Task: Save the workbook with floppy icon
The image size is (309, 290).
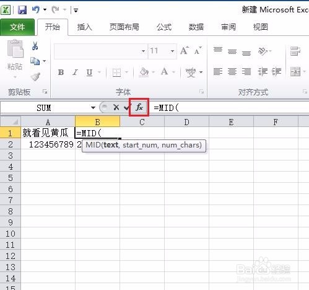Action: tap(22, 10)
